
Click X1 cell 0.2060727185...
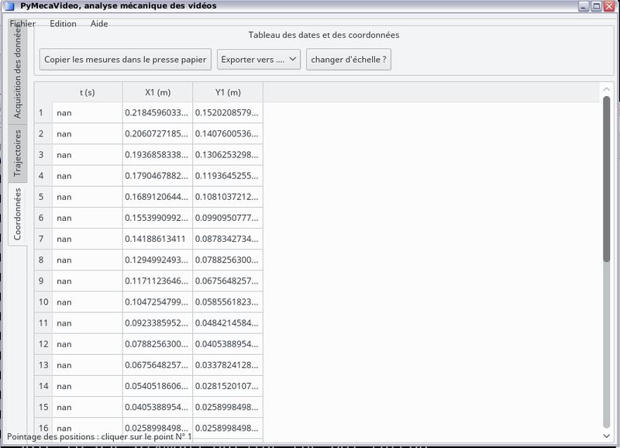pyautogui.click(x=158, y=133)
